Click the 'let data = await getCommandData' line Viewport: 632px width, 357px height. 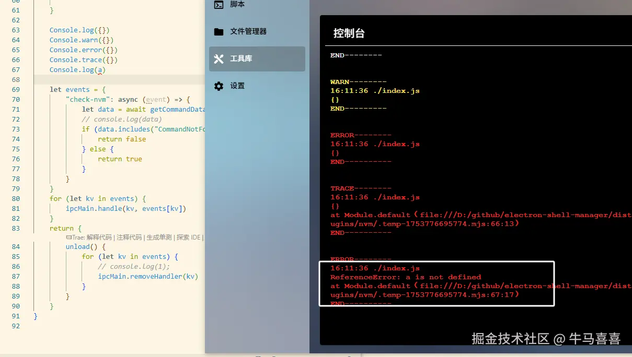pyautogui.click(x=143, y=109)
